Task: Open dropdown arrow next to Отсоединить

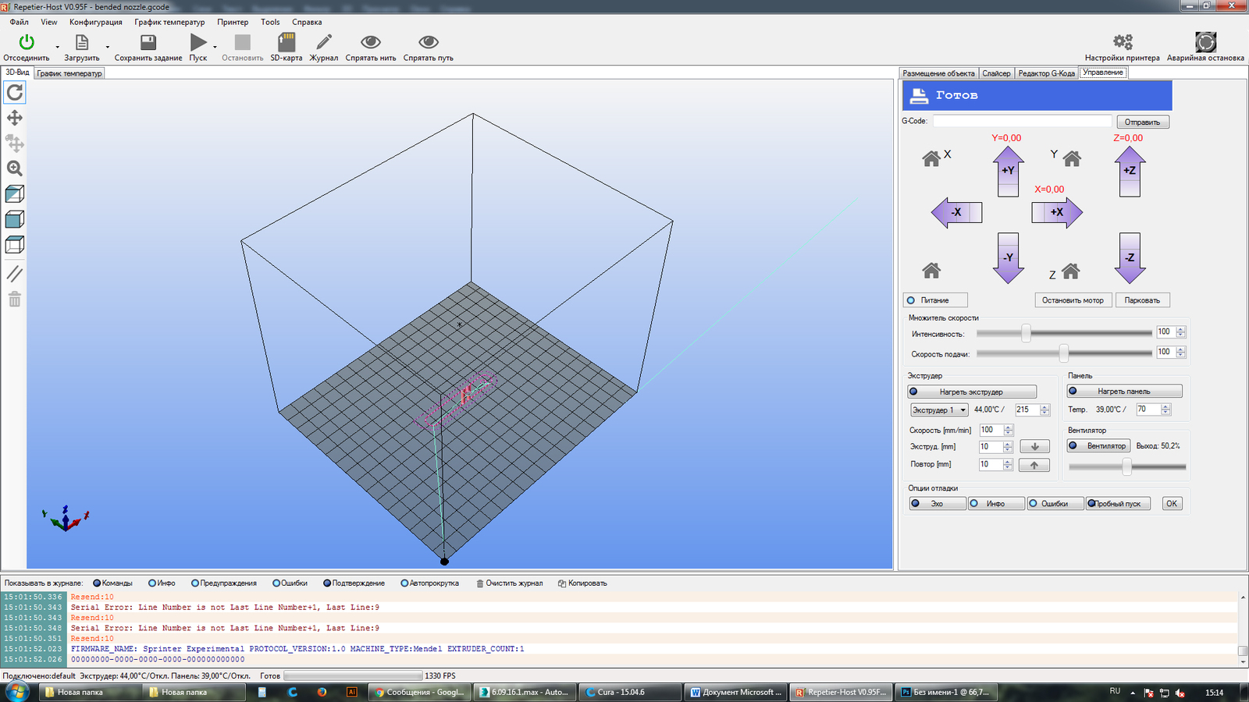Action: (x=57, y=48)
